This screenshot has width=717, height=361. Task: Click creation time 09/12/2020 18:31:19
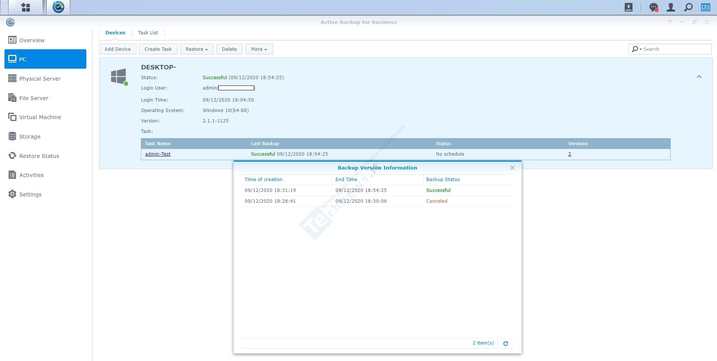pyautogui.click(x=270, y=190)
